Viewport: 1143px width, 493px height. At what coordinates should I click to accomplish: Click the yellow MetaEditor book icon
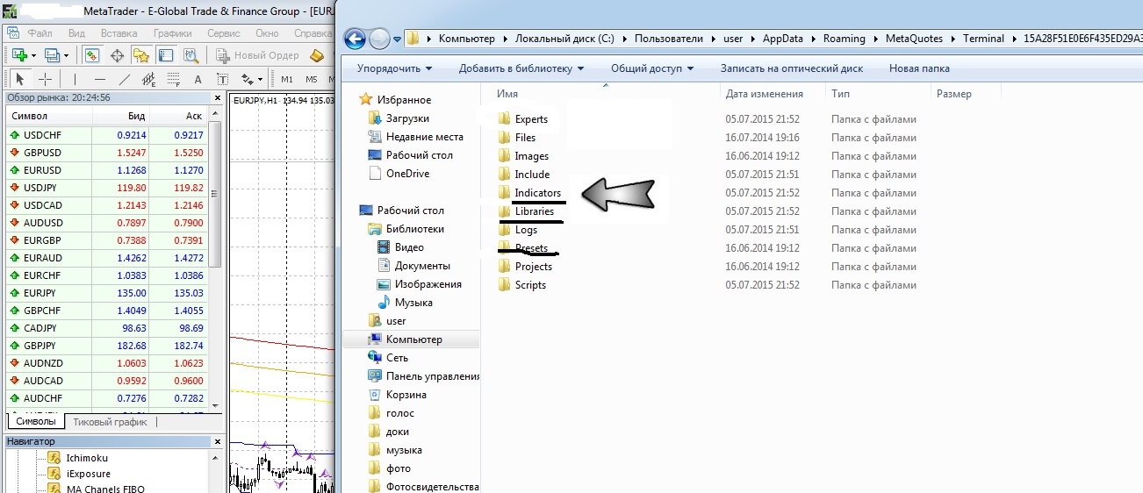click(318, 55)
